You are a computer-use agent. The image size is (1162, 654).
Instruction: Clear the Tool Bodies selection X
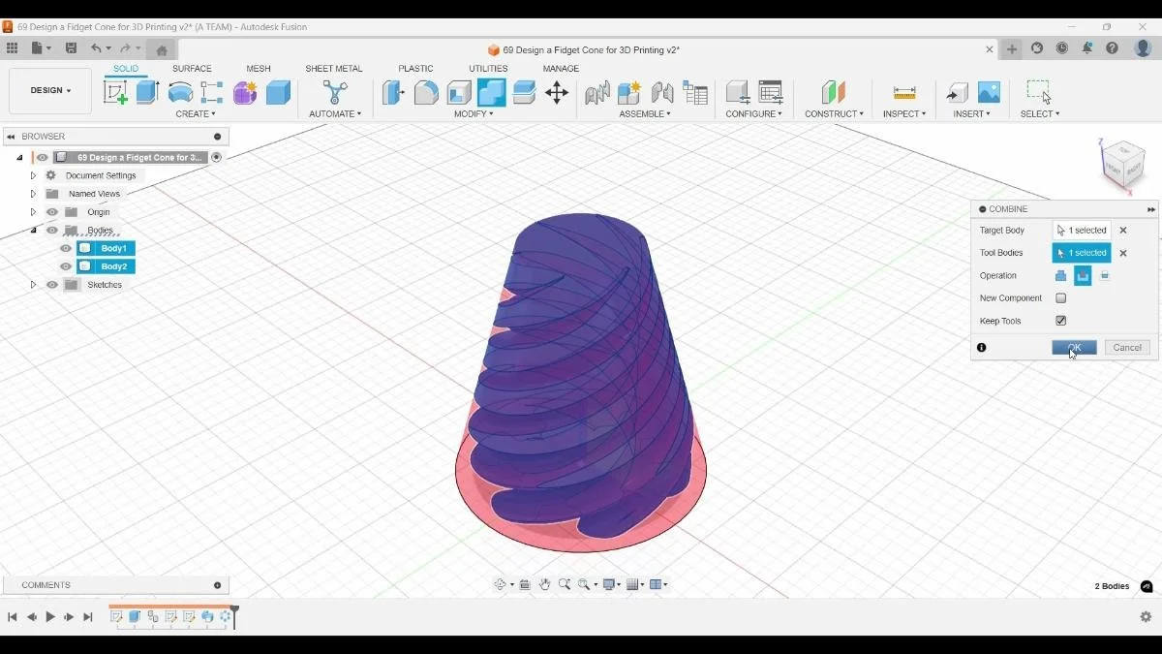[x=1123, y=253]
